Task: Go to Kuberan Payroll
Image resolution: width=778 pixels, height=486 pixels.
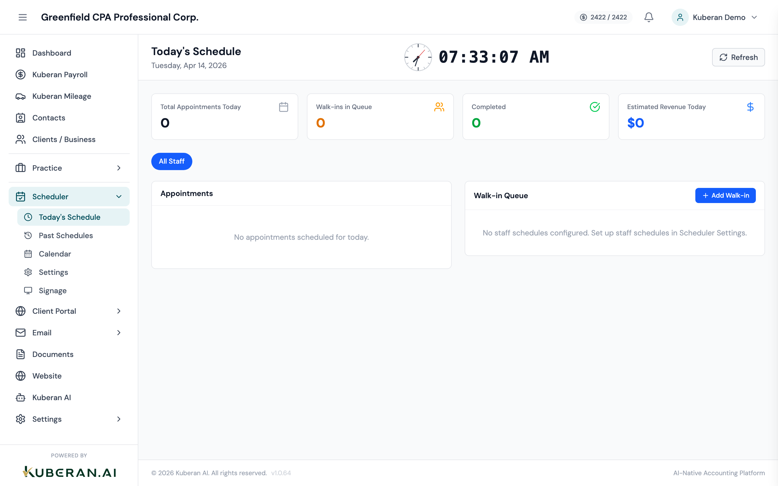Action: (69, 75)
